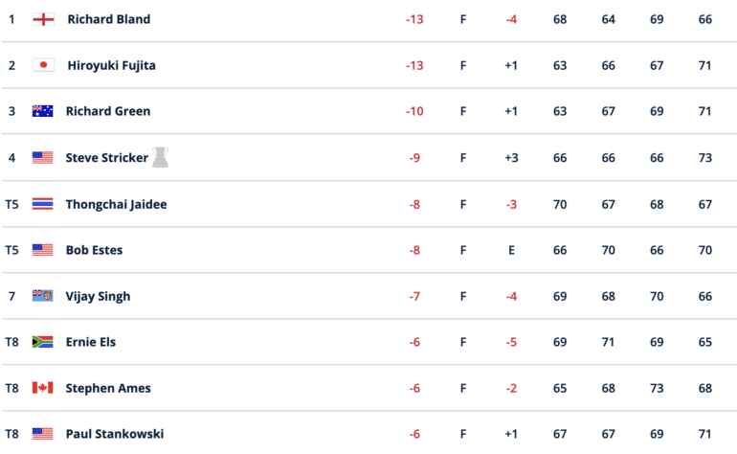Click the Canadian flag next to Stephen Ames
737x454 pixels.
coord(43,388)
